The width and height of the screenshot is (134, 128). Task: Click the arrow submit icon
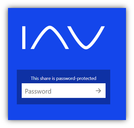(x=98, y=91)
